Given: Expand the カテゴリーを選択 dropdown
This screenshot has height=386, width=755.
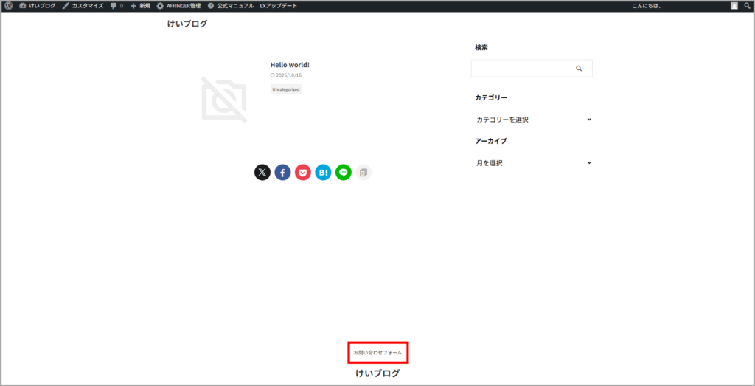Looking at the screenshot, I should tap(532, 120).
